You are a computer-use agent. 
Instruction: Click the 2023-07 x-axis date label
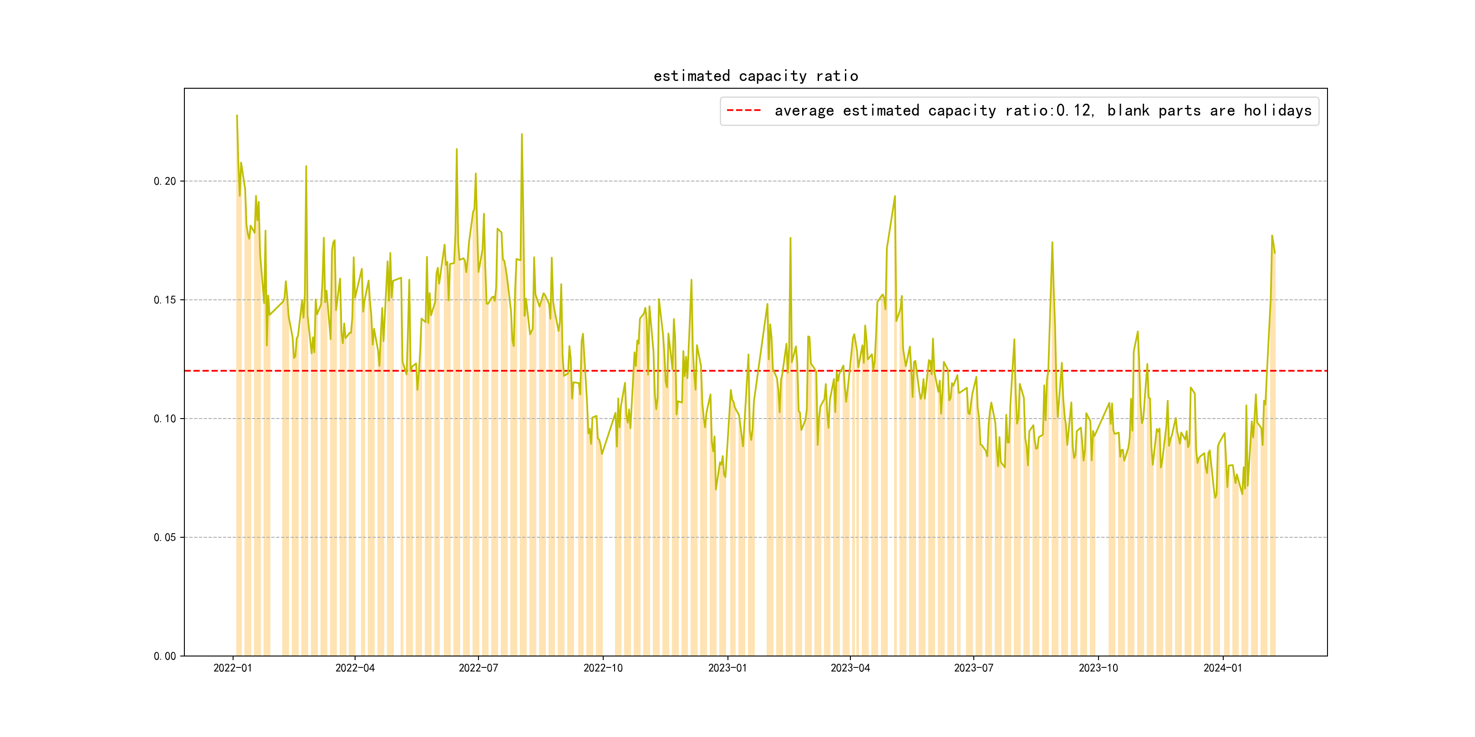(x=973, y=668)
